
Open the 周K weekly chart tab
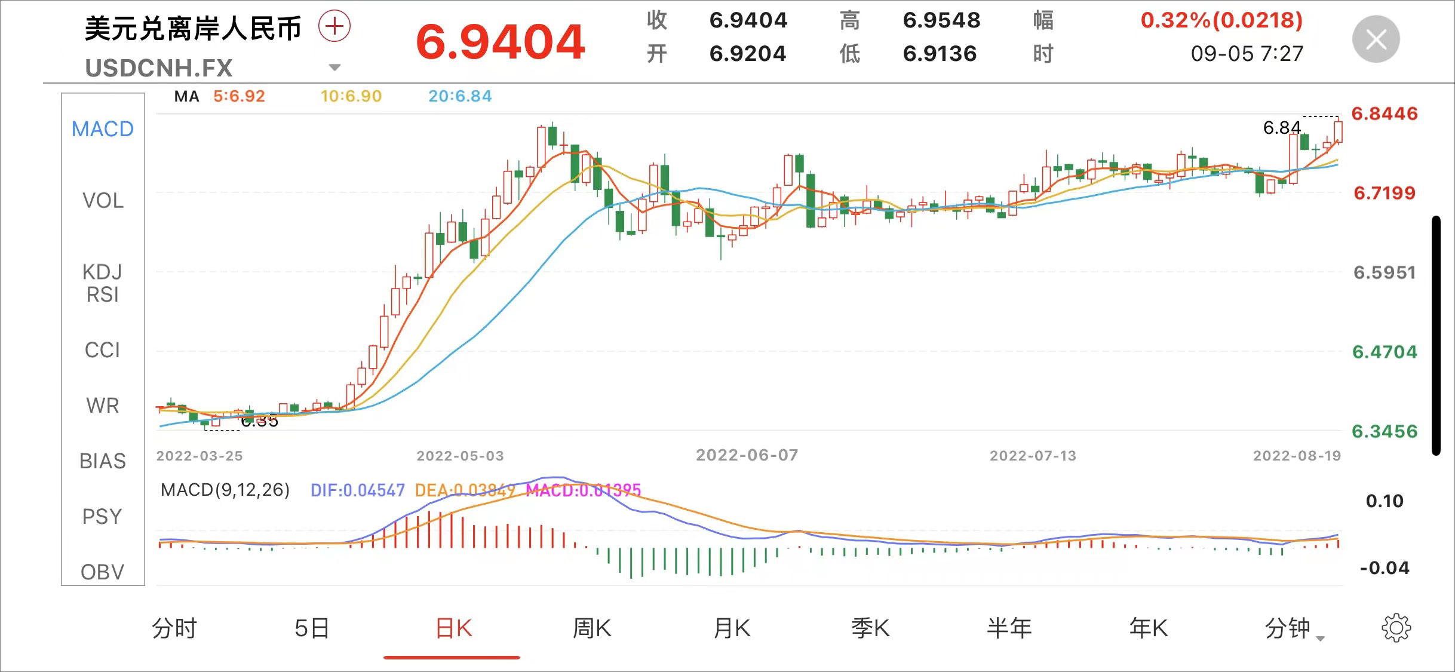pos(591,628)
